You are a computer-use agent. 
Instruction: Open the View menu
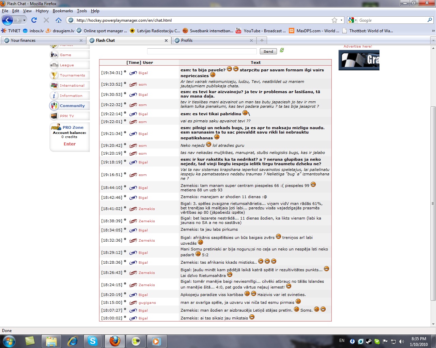(x=27, y=11)
